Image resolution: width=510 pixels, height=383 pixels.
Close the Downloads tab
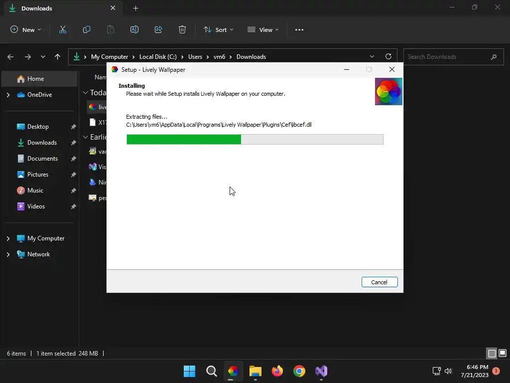tap(113, 8)
